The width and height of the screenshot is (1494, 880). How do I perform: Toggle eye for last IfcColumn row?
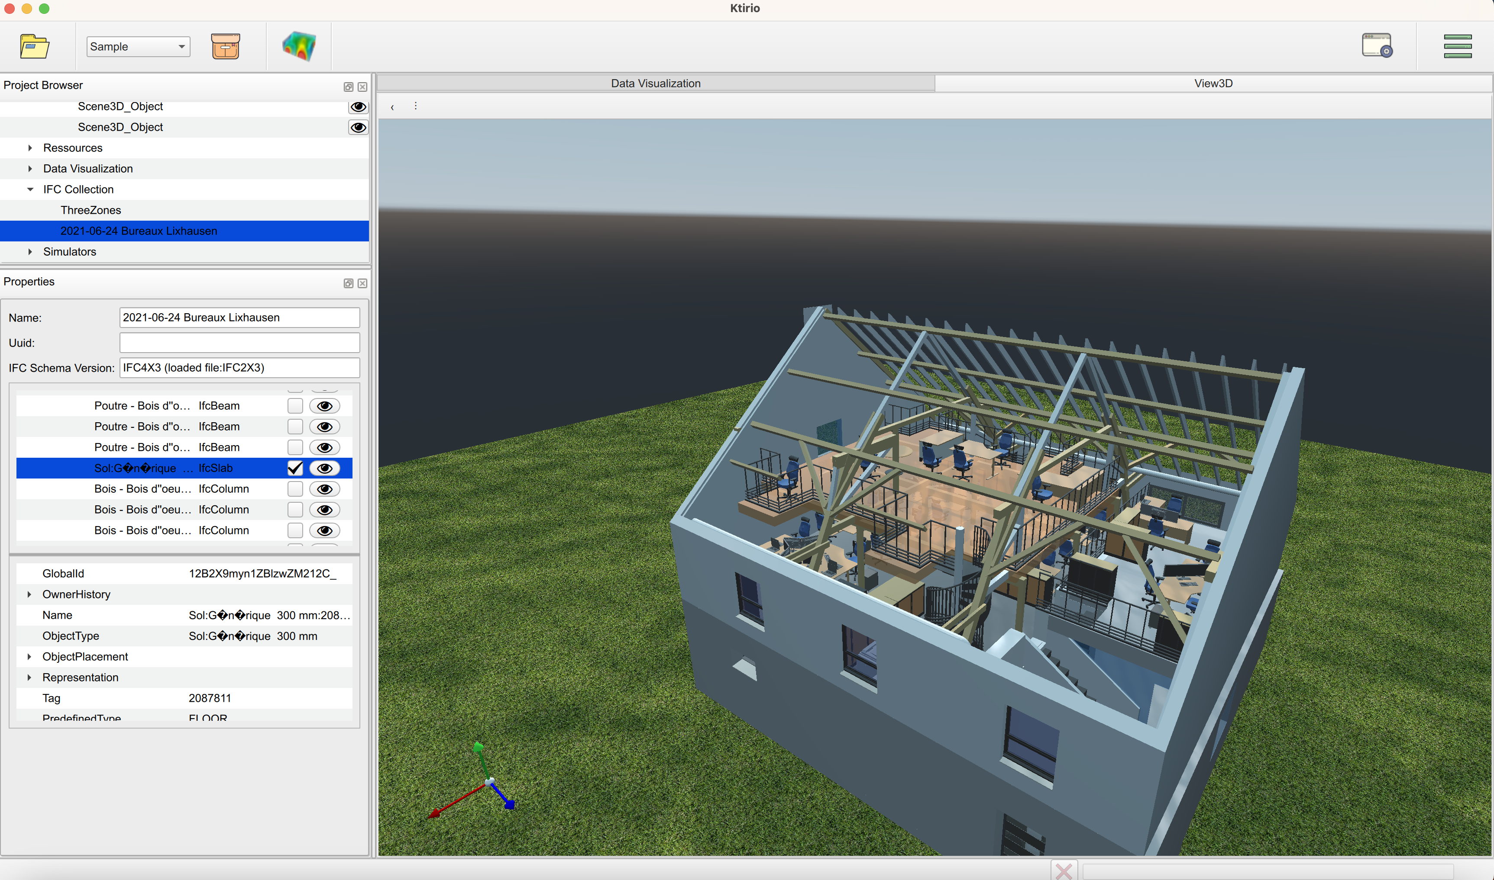[325, 530]
